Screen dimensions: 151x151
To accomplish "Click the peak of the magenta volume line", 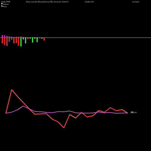I will pos(23,106).
